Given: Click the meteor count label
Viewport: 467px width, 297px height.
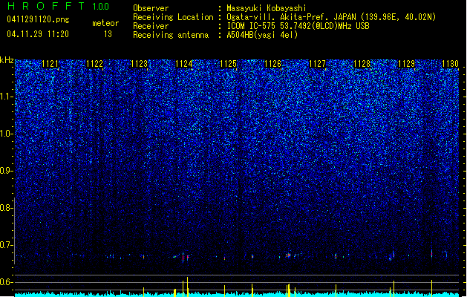Looking at the screenshot, I should [105, 23].
